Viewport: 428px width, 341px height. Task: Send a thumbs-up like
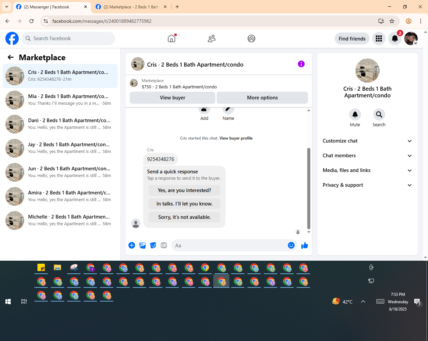coord(305,246)
